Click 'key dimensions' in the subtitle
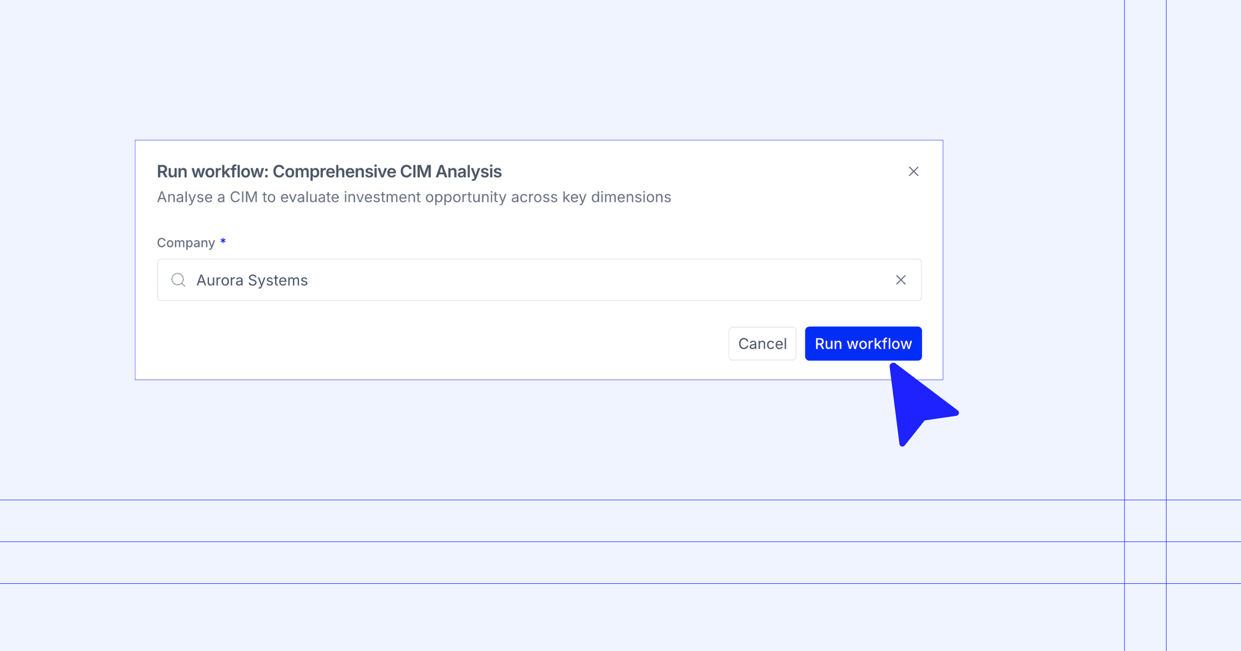Image resolution: width=1241 pixels, height=651 pixels. coord(616,197)
